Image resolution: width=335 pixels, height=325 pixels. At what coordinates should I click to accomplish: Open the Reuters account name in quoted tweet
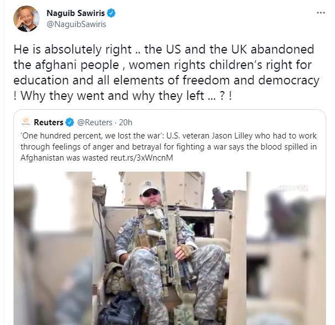49,122
